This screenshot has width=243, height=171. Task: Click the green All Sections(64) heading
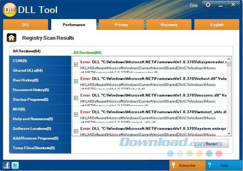click(x=87, y=53)
